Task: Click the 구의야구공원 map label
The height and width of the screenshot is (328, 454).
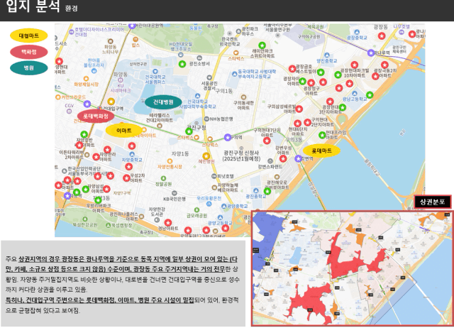Action: (309, 37)
